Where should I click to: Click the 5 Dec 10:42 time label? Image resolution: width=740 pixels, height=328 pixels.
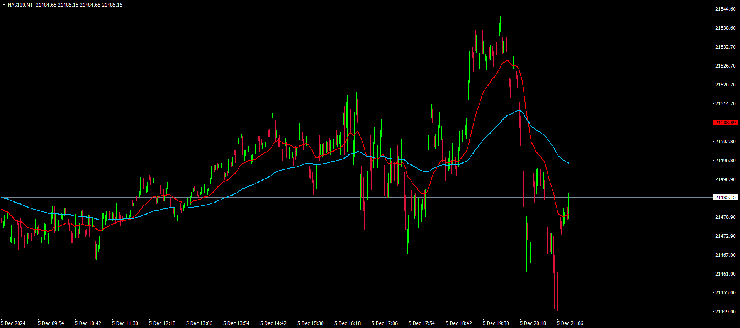pos(88,323)
